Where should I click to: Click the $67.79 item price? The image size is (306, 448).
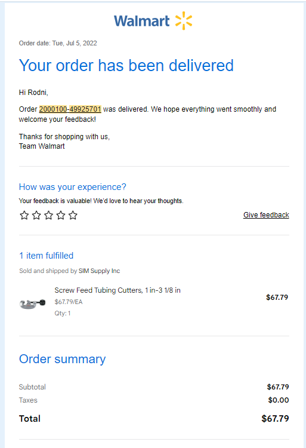coord(277,297)
